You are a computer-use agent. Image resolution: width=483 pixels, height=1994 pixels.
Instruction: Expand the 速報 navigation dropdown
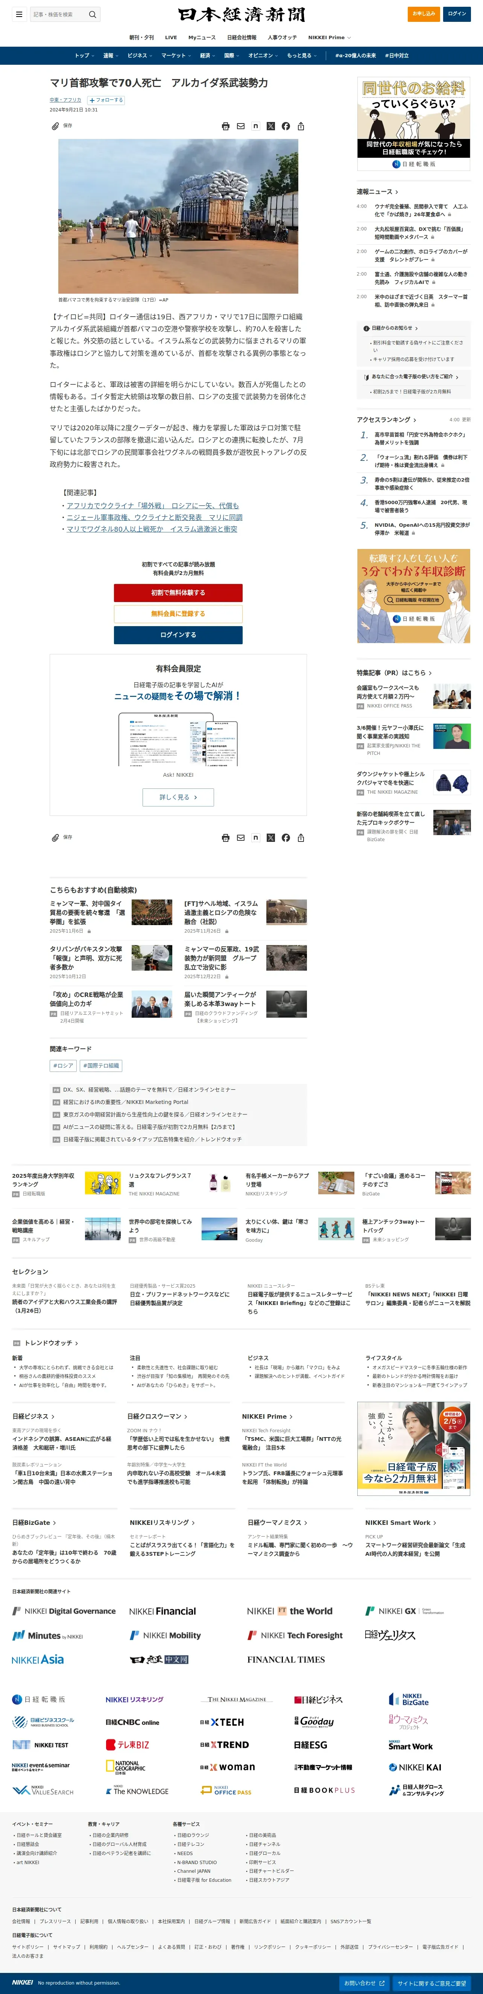click(x=111, y=56)
